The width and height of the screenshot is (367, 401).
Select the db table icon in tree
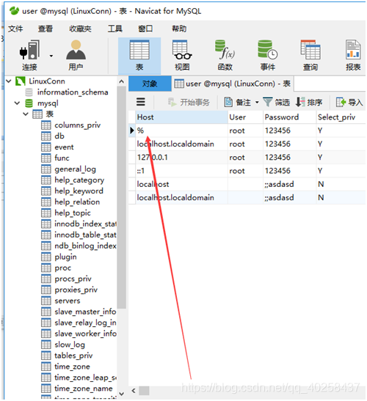coord(46,136)
